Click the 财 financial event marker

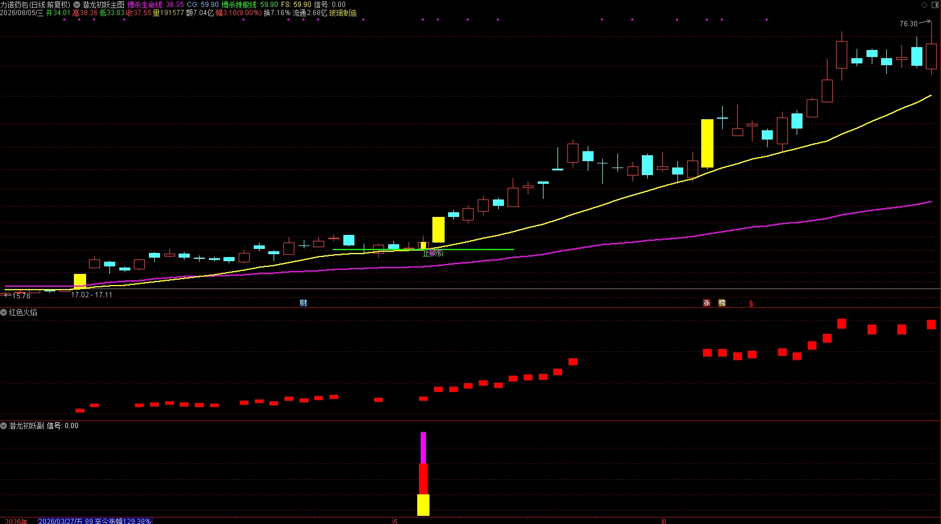(303, 303)
